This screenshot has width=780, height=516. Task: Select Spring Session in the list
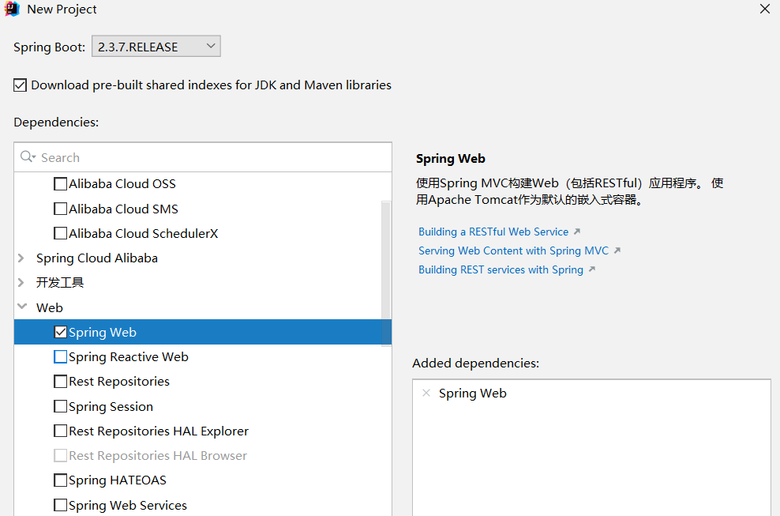click(111, 406)
